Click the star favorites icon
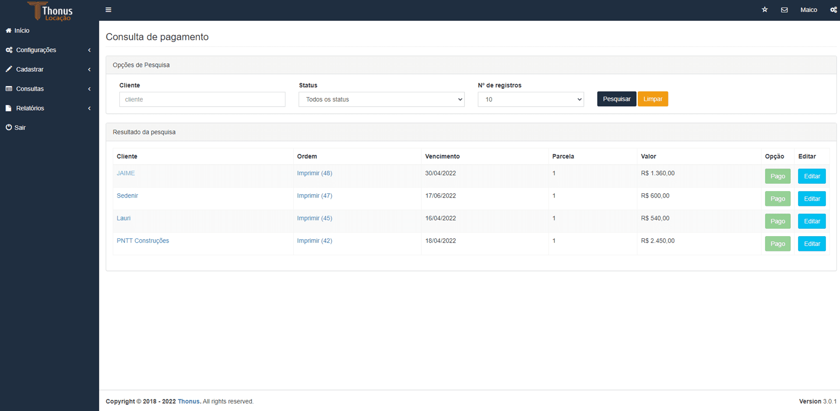 coord(765,10)
